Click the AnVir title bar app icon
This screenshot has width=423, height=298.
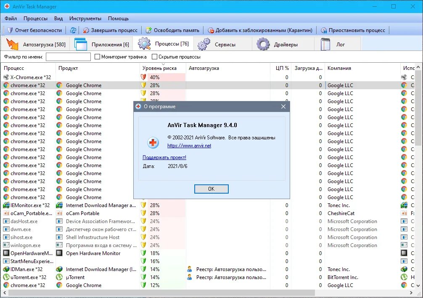point(7,6)
